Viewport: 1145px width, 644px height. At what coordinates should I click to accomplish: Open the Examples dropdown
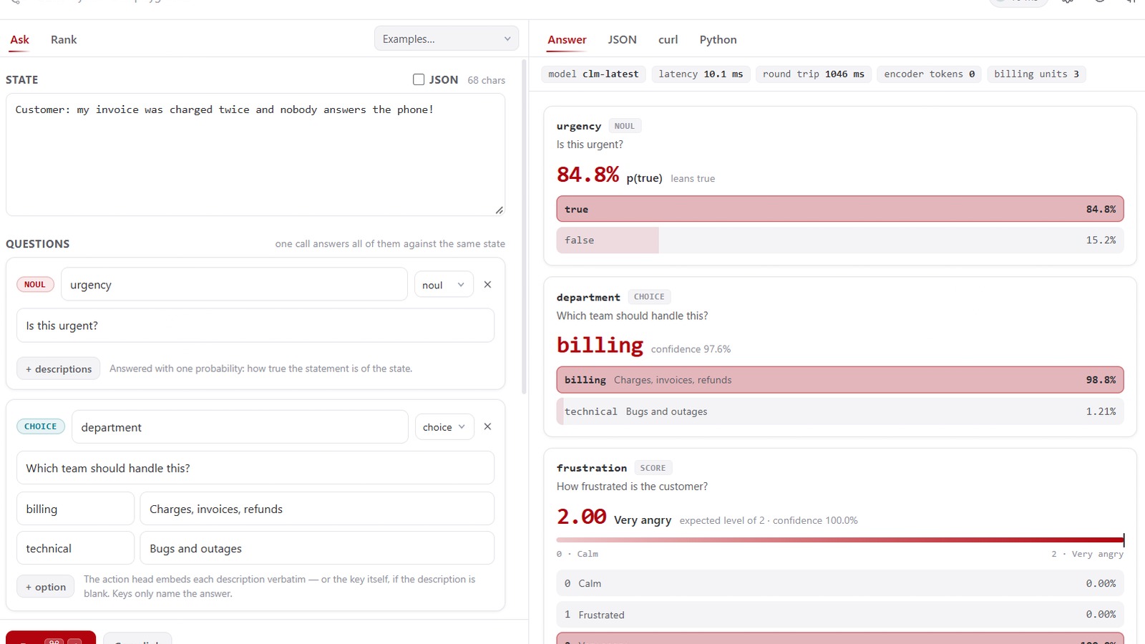point(447,39)
